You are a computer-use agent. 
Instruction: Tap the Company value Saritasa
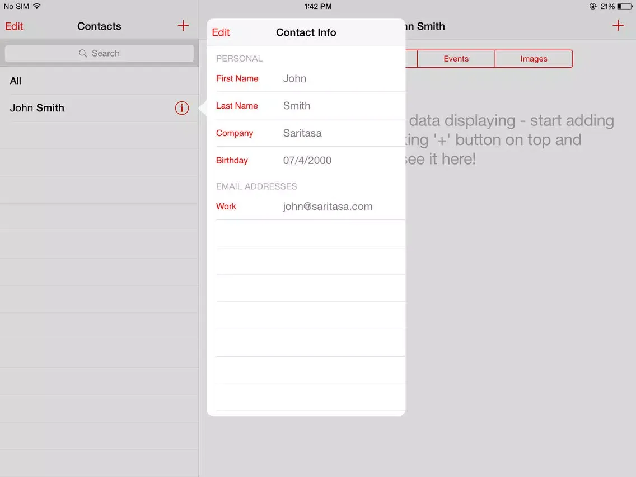[x=302, y=133]
